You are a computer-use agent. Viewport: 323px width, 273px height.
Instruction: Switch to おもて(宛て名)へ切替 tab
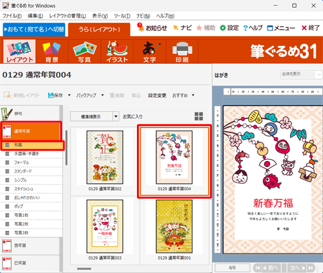coord(34,29)
